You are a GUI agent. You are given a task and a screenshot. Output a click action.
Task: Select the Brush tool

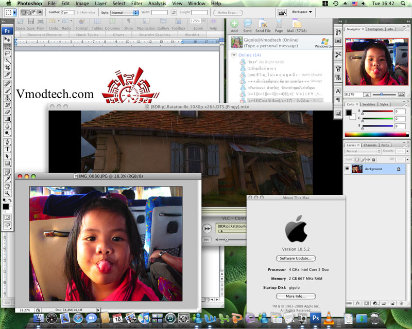(x=7, y=91)
